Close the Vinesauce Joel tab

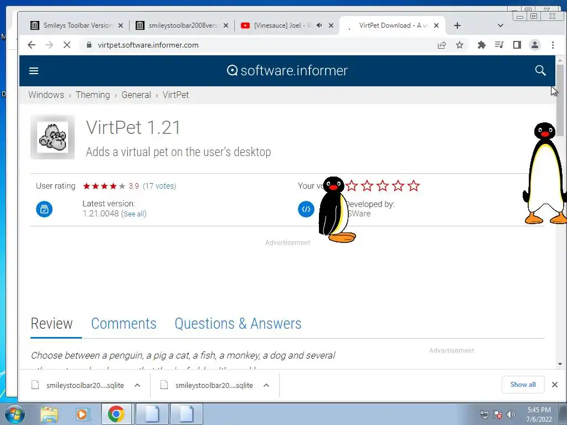coord(331,25)
